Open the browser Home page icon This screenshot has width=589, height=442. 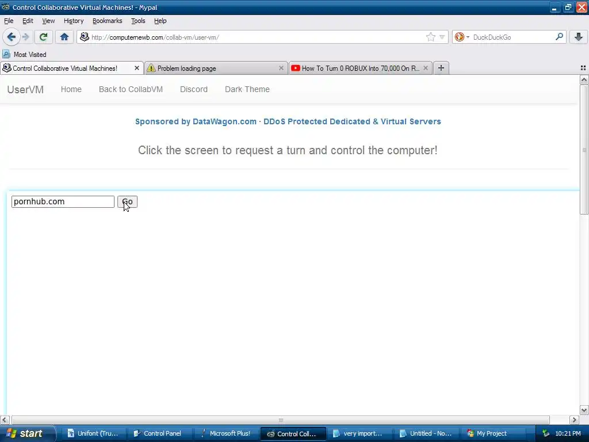tap(64, 37)
